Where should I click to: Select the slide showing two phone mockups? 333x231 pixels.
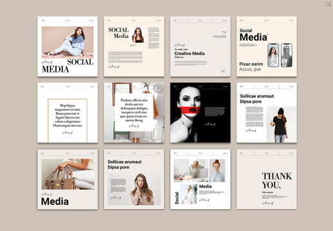[x=267, y=46]
